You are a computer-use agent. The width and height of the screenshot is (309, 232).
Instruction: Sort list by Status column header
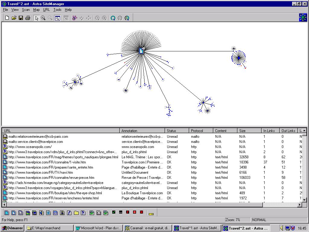click(177, 130)
